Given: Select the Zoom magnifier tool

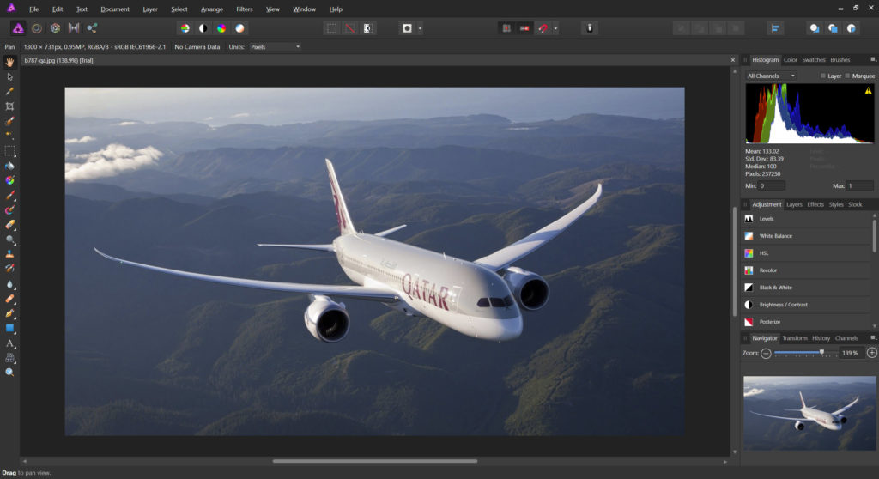Looking at the screenshot, I should (x=9, y=373).
